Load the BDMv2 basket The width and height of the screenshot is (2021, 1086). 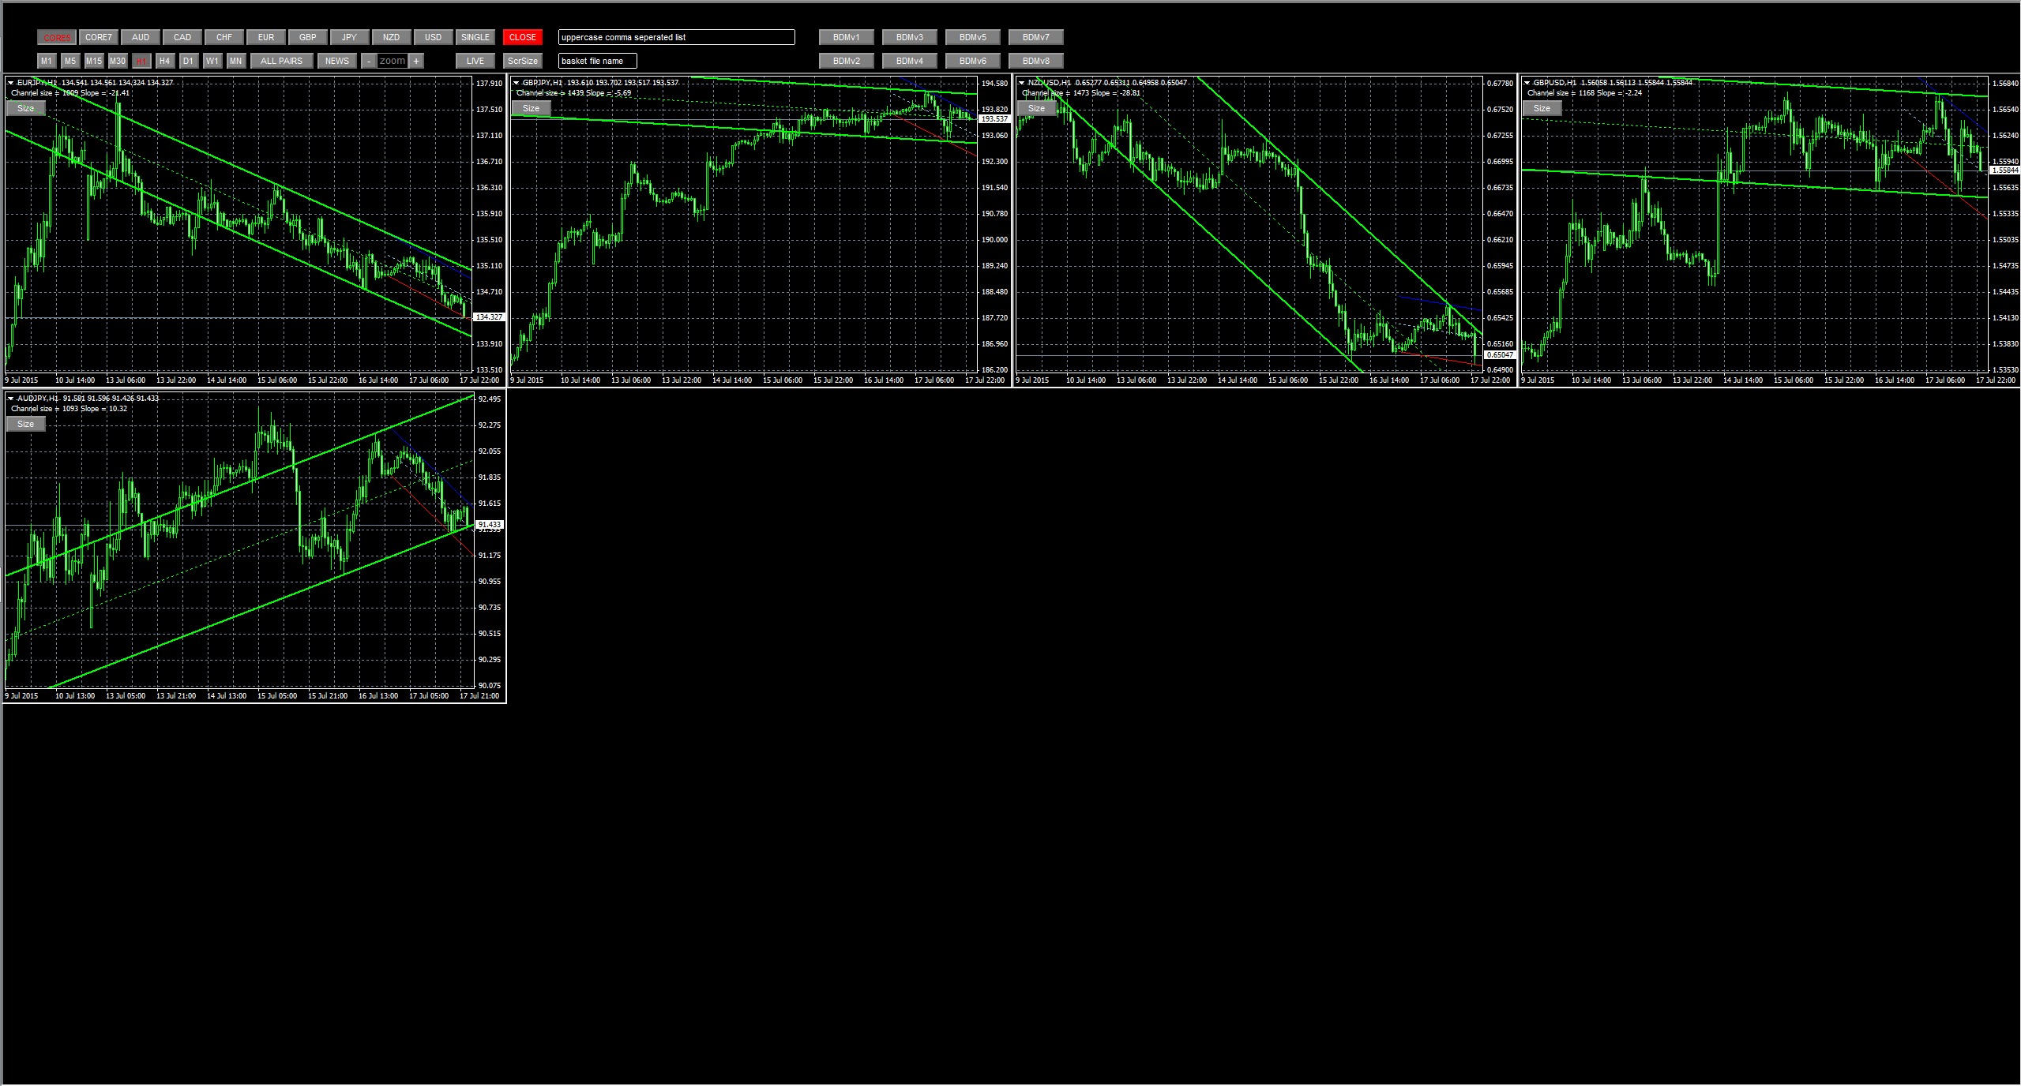click(847, 61)
